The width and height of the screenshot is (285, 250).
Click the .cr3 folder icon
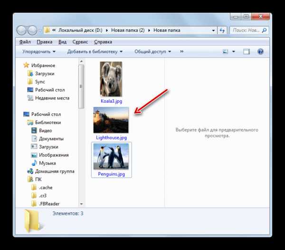34,196
